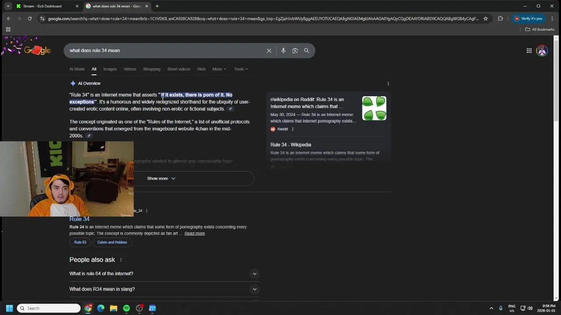This screenshot has height=315, width=561.
Task: Switch to Shopping results
Action: 152,69
